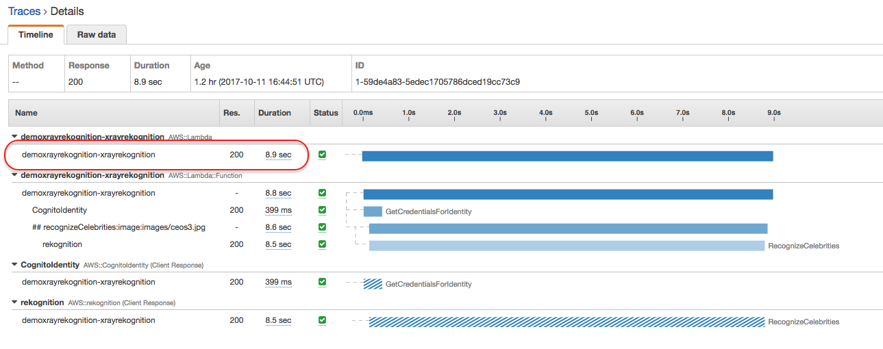This screenshot has width=883, height=349.
Task: Select striped RecognizeCelebrities timeline bar
Action: pyautogui.click(x=567, y=322)
